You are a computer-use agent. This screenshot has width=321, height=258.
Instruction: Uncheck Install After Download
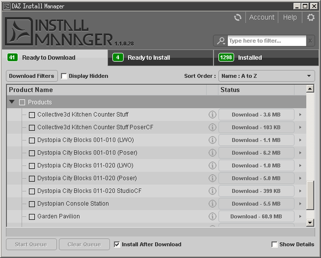117,245
